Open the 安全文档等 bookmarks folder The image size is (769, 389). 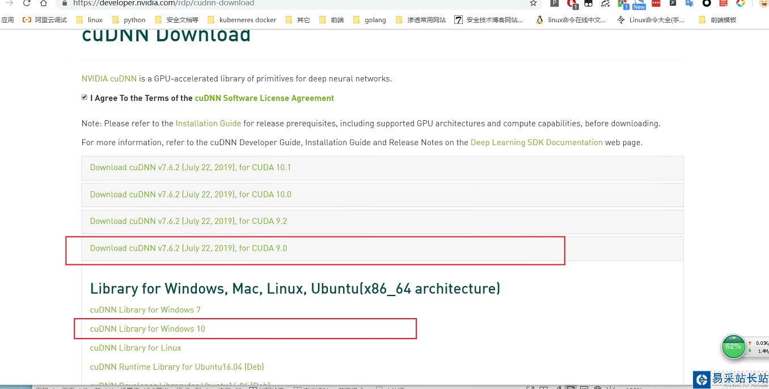click(x=176, y=20)
